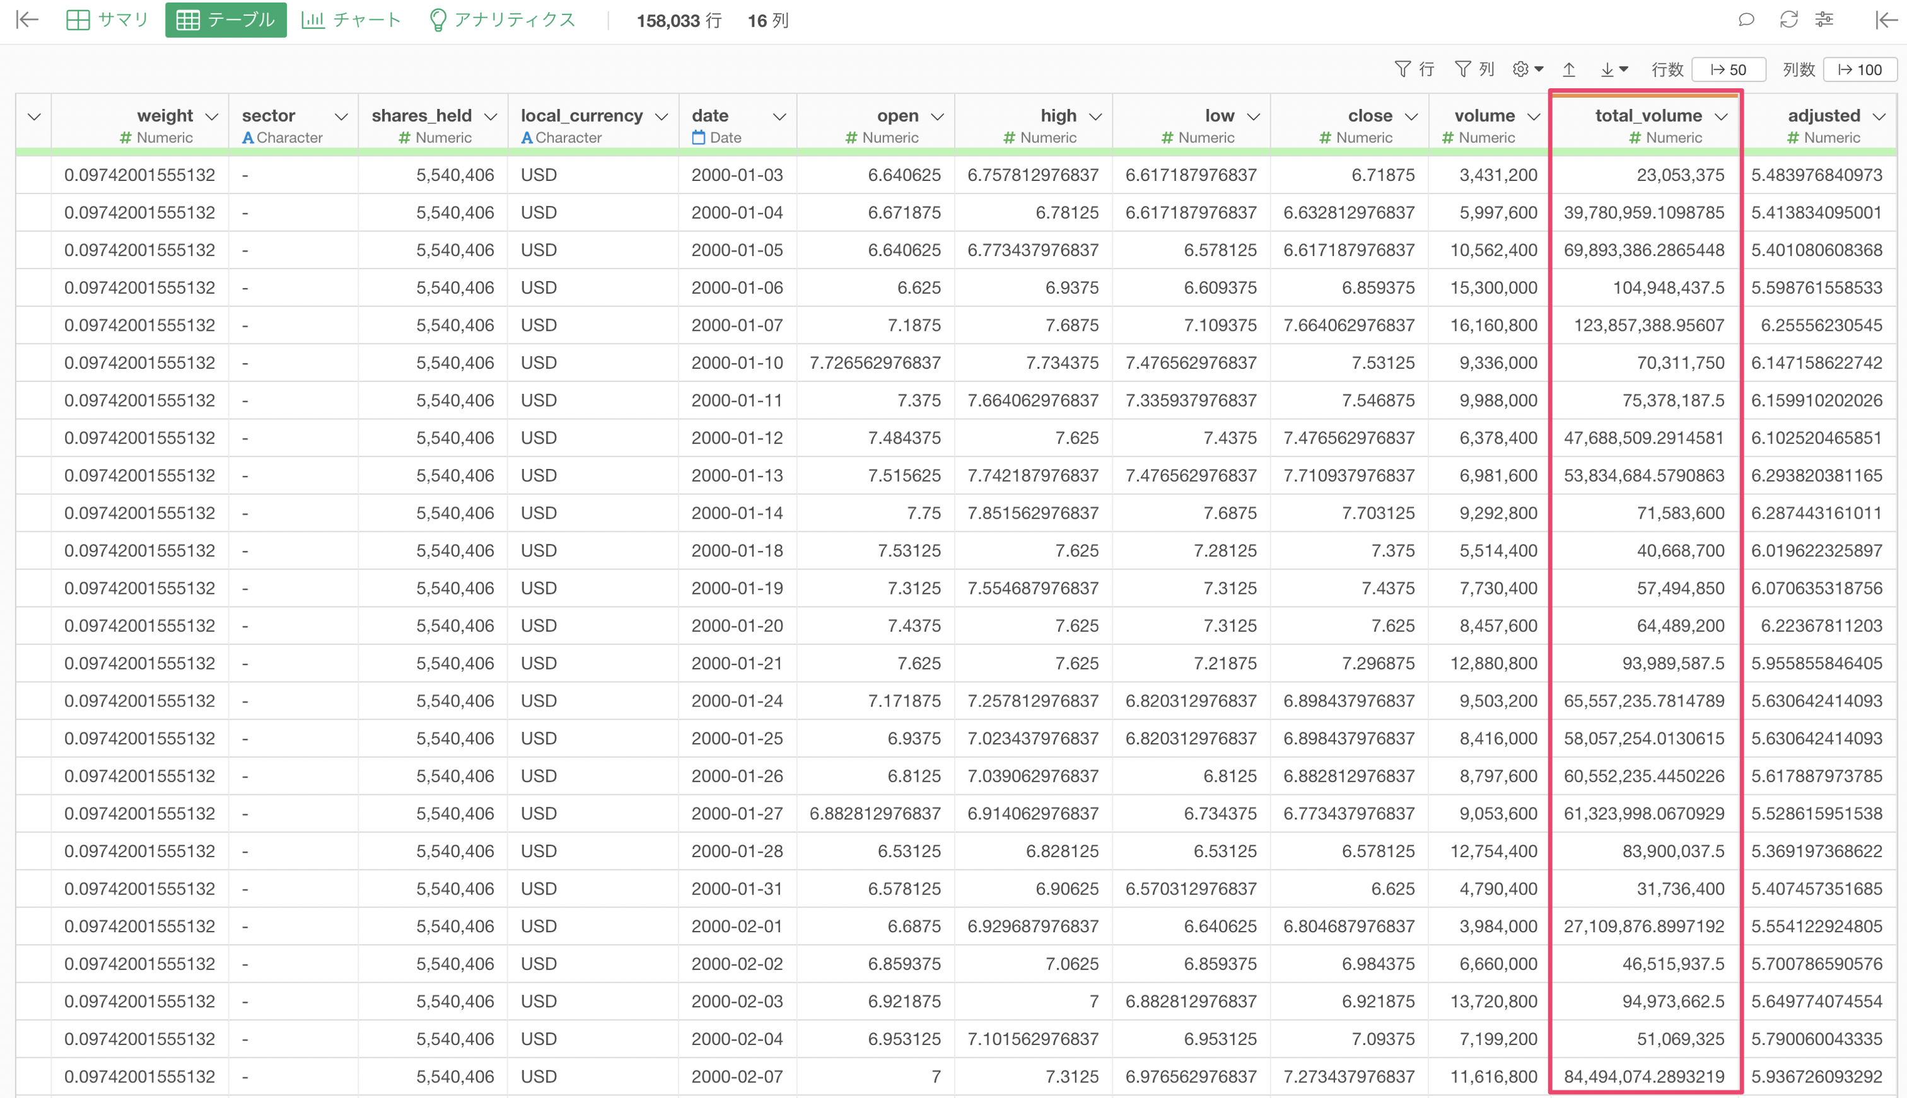The width and height of the screenshot is (1907, 1098).
Task: Click the 16 列 column count label
Action: coord(768,20)
